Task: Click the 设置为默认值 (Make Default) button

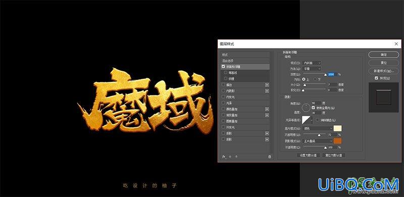Action: point(308,155)
